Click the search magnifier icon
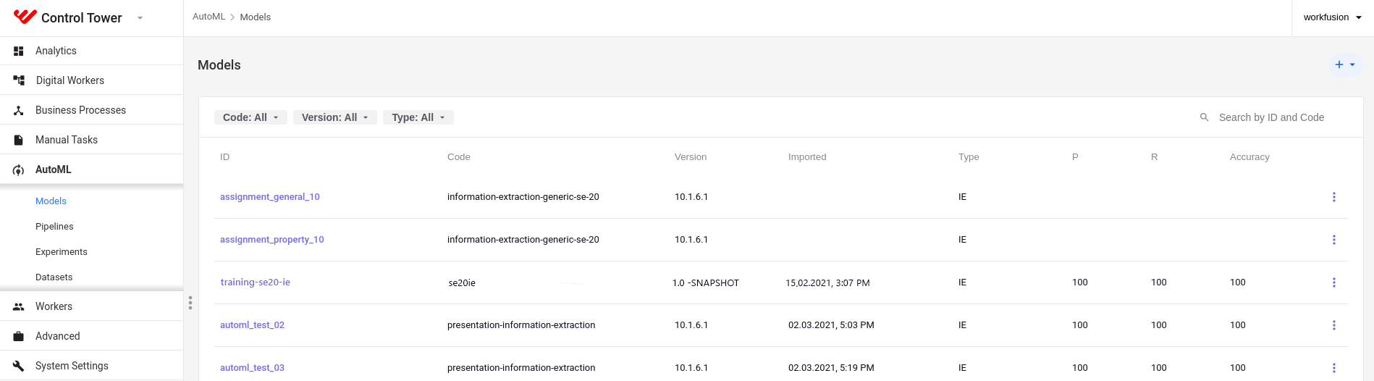1374x381 pixels. 1205,117
